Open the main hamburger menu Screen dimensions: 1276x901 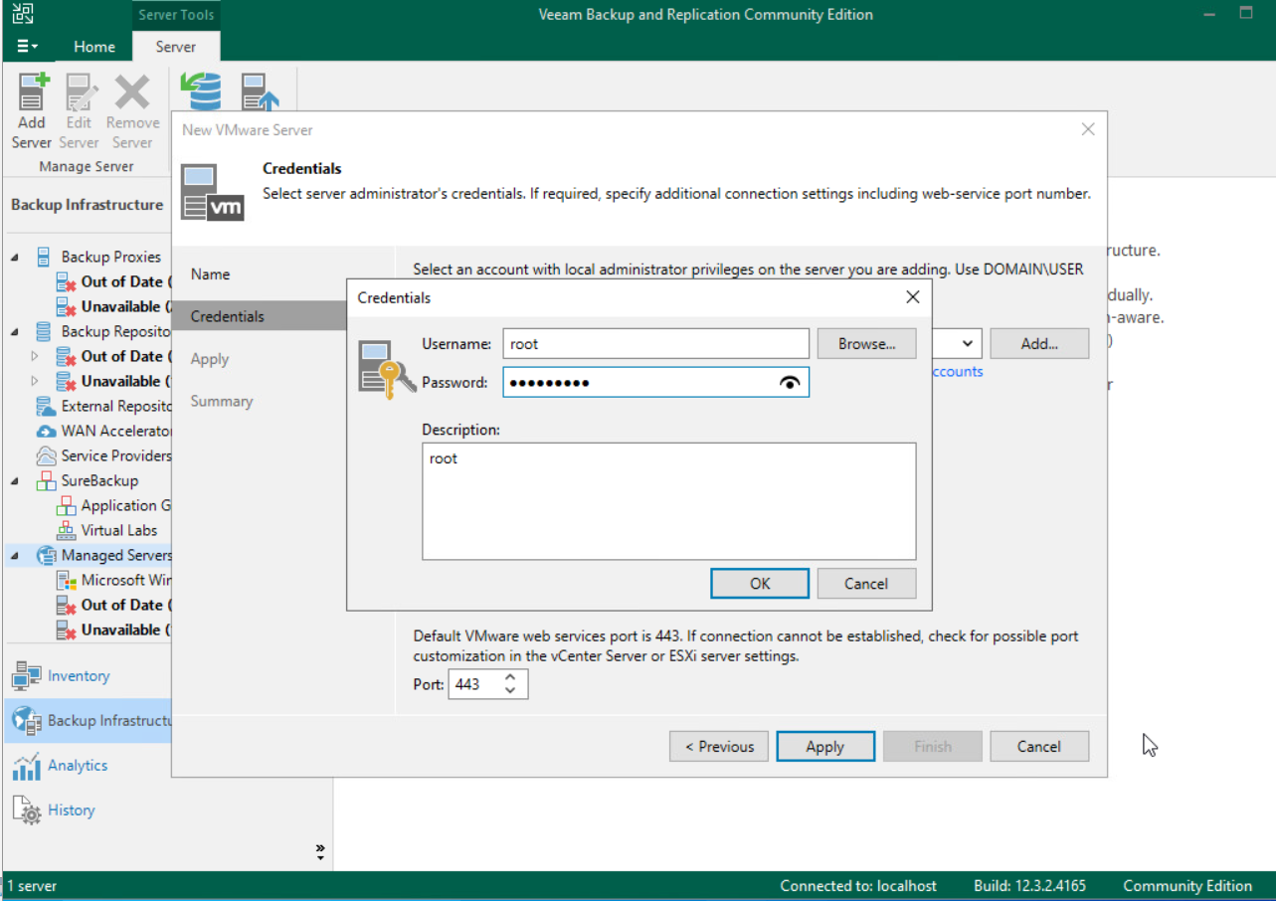tap(28, 47)
